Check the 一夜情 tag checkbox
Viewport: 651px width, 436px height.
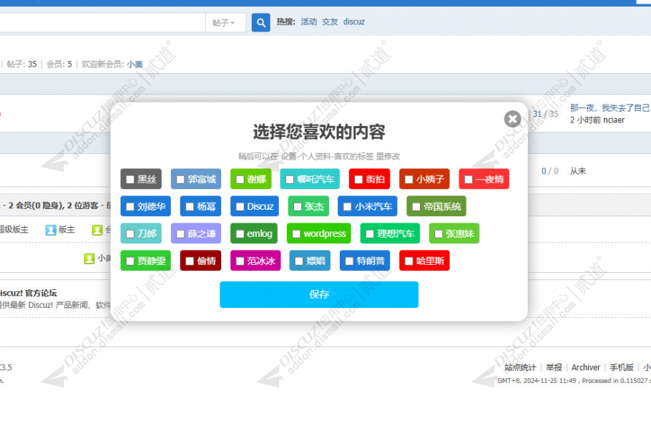pos(469,180)
